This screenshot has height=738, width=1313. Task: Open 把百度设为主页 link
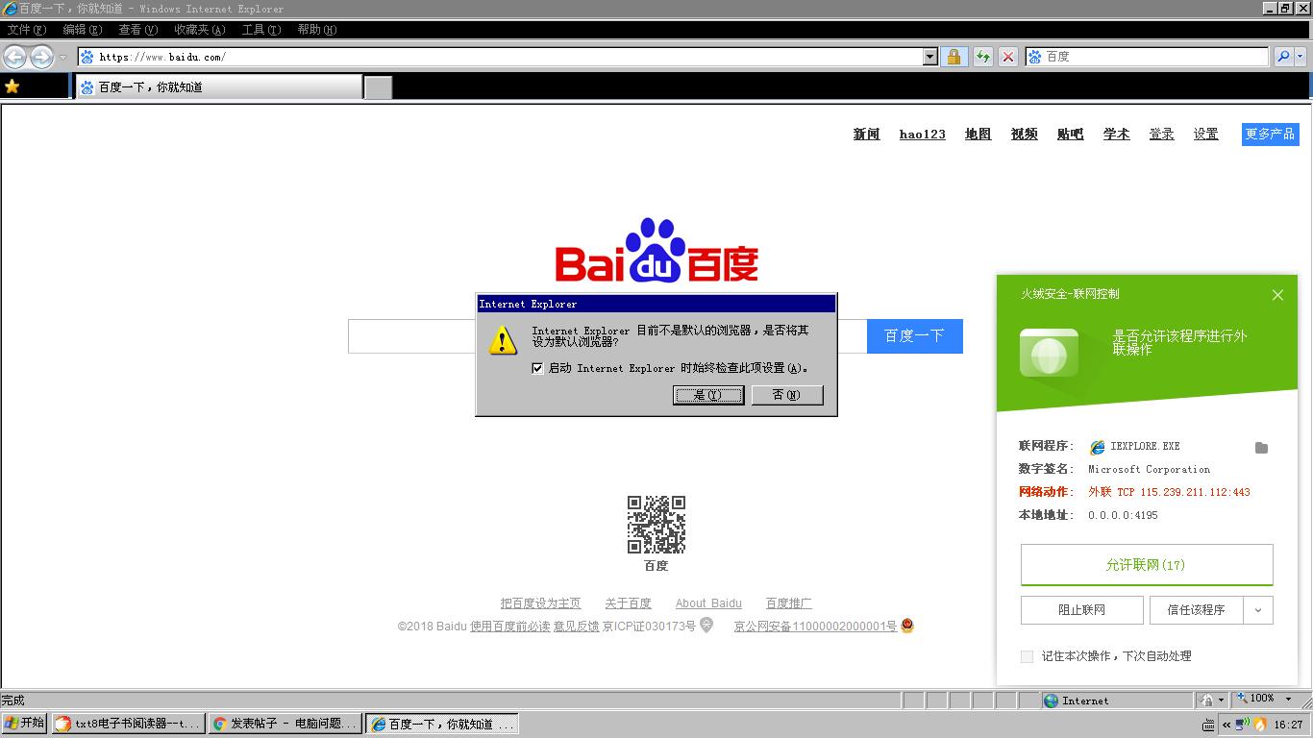pos(540,603)
